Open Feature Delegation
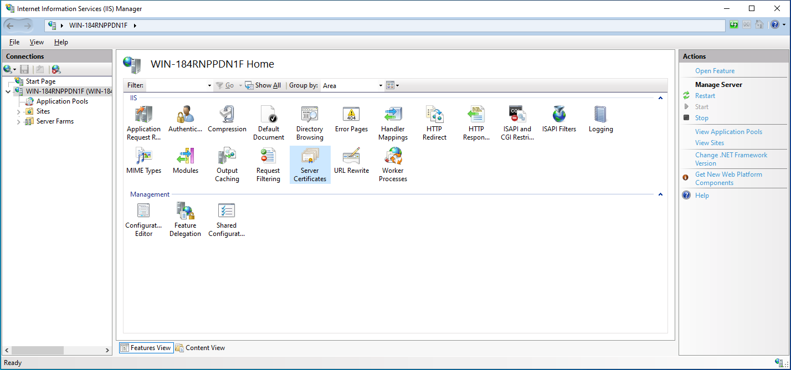Viewport: 791px width, 370px height. pyautogui.click(x=186, y=219)
